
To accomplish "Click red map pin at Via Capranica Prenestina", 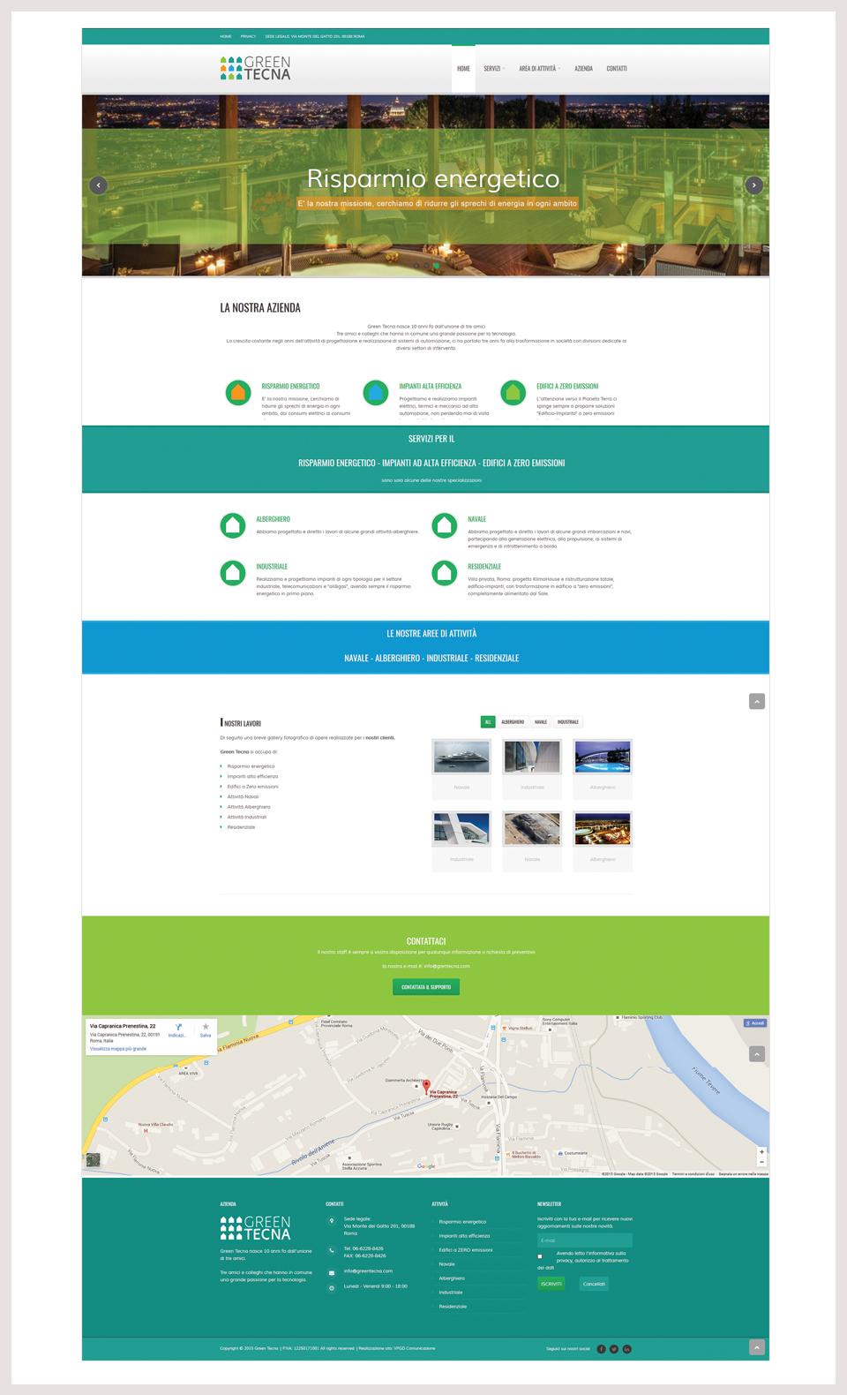I will pyautogui.click(x=425, y=1086).
